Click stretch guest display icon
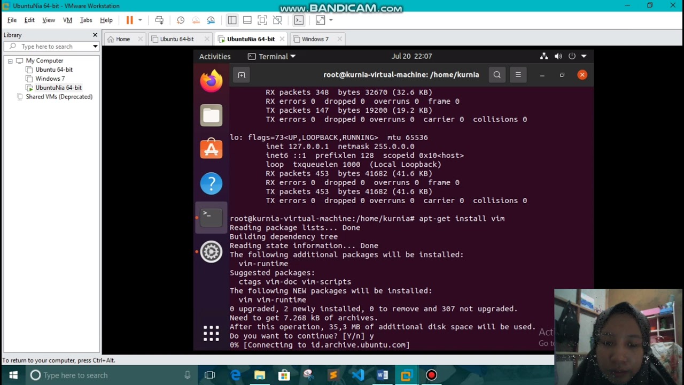The width and height of the screenshot is (684, 385). click(x=320, y=20)
